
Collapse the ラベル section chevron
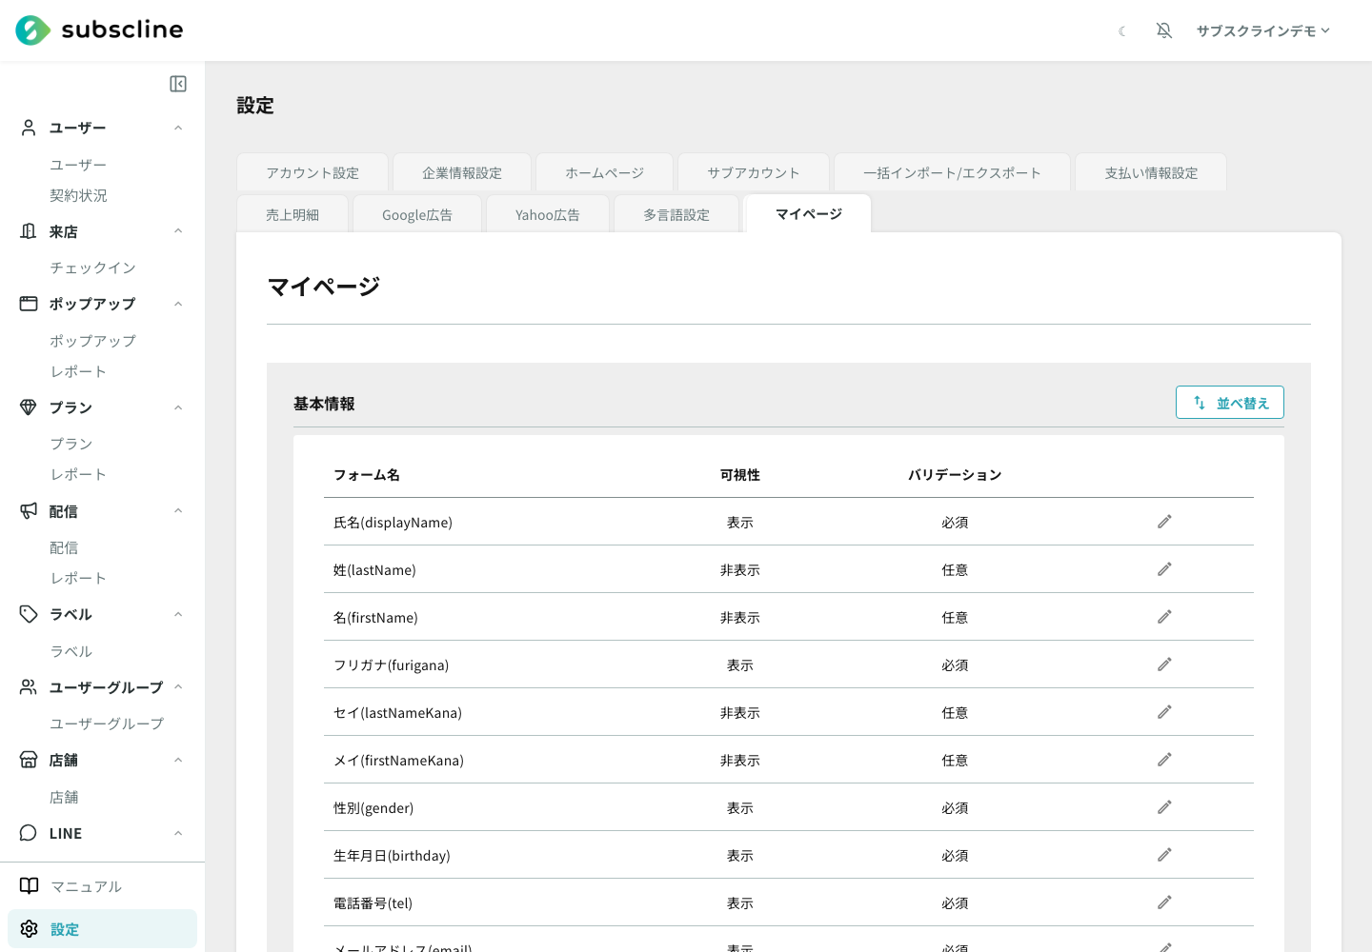pos(178,614)
